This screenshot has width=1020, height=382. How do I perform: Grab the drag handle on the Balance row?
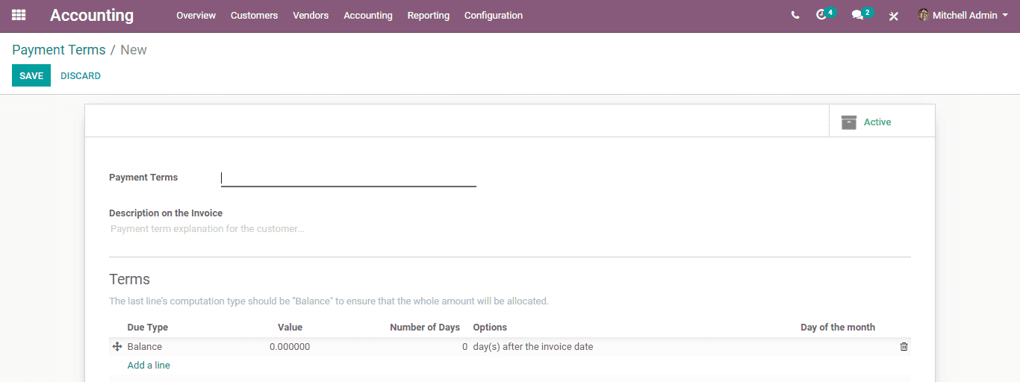point(117,347)
